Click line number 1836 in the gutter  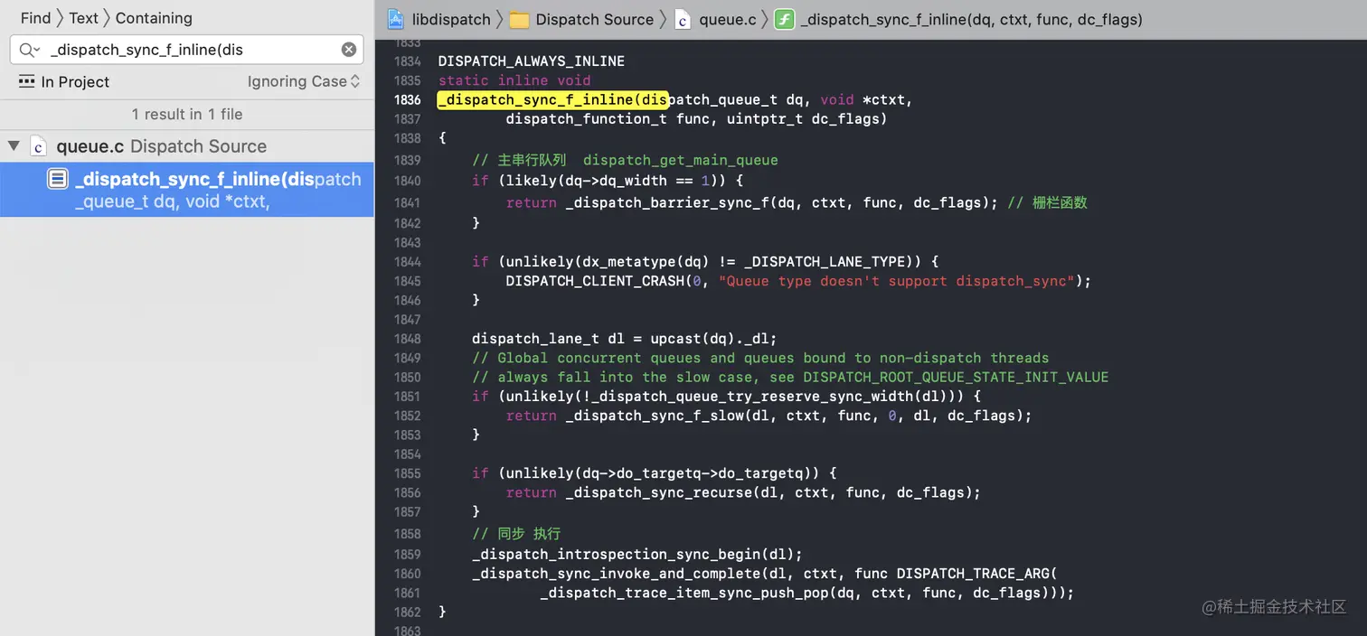pos(408,99)
